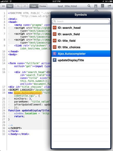Tap the test_title.html file title

point(67,6)
